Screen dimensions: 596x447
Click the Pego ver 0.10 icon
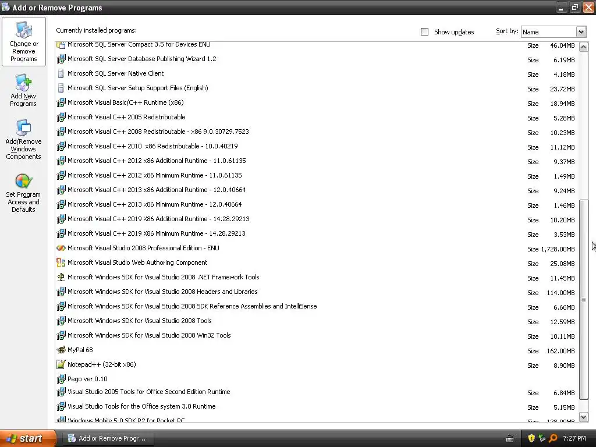click(x=61, y=379)
